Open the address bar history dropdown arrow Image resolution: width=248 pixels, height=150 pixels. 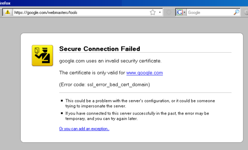click(160, 12)
